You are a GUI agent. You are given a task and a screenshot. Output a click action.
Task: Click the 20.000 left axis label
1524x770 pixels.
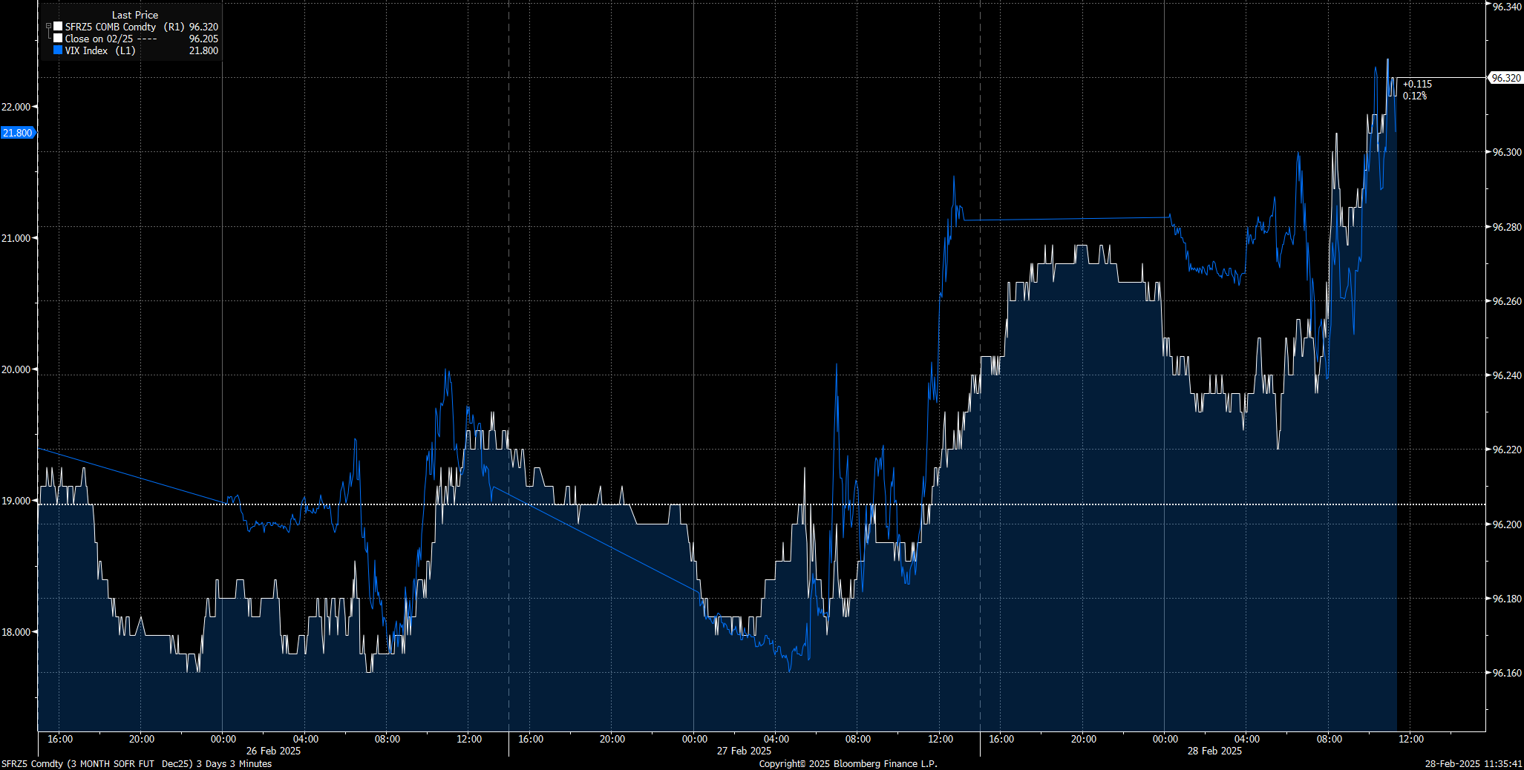16,369
